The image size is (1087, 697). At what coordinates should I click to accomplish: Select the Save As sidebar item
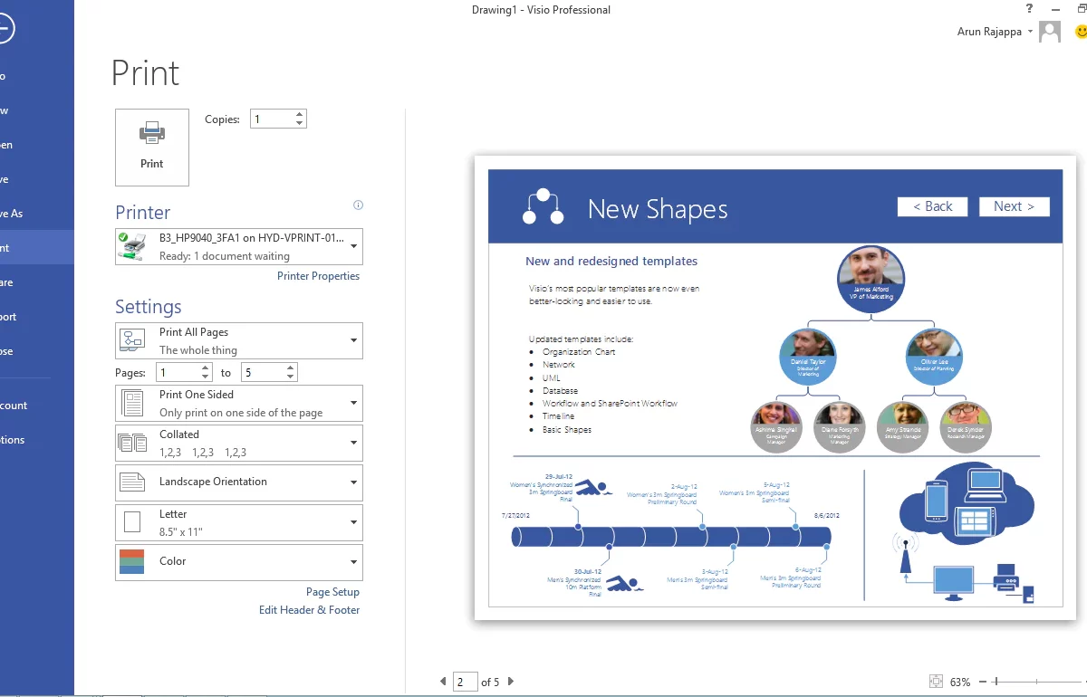(37, 214)
